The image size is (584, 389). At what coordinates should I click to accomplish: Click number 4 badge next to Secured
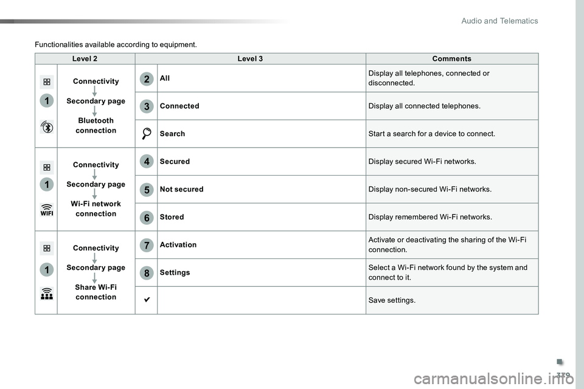tap(147, 162)
